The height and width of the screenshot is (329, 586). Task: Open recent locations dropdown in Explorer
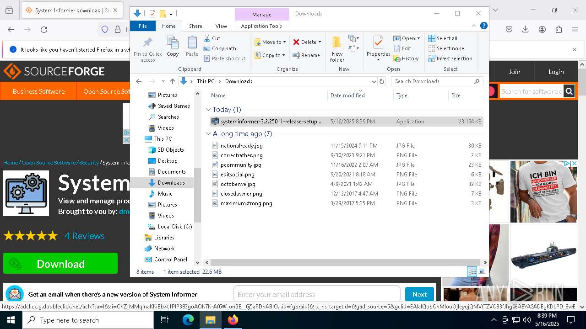pyautogui.click(x=163, y=81)
